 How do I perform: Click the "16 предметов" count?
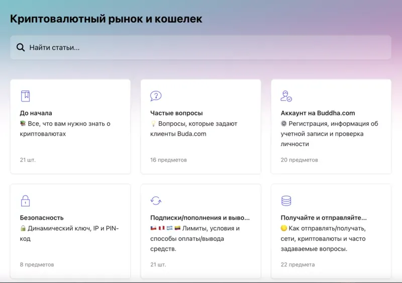point(168,160)
